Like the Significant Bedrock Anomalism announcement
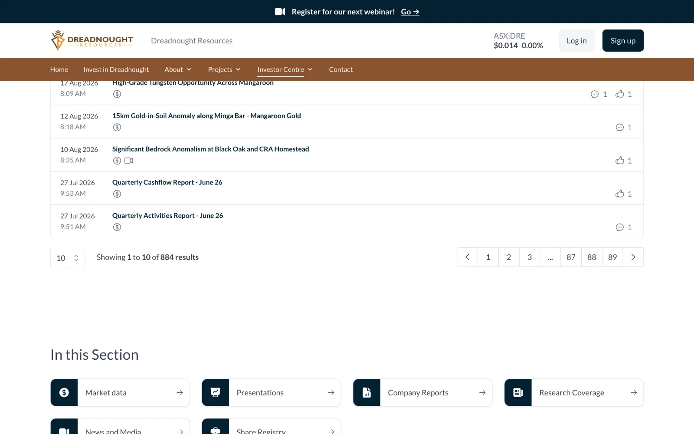 pos(624,161)
